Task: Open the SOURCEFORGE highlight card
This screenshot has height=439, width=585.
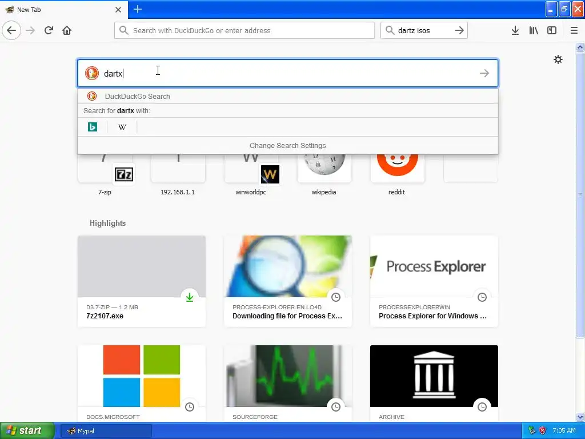Action: [288, 384]
